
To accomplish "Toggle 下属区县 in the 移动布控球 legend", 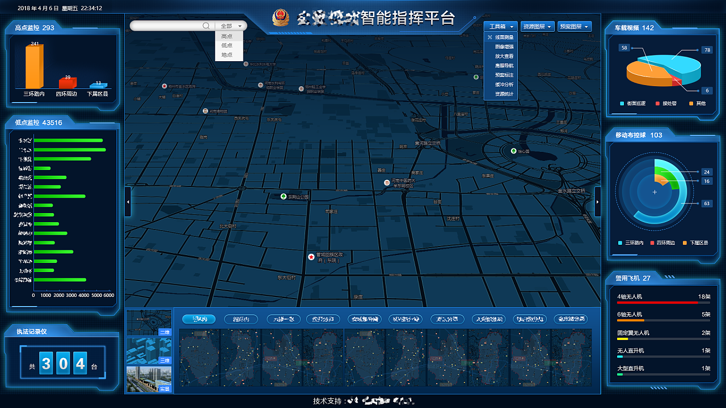I will tap(695, 243).
